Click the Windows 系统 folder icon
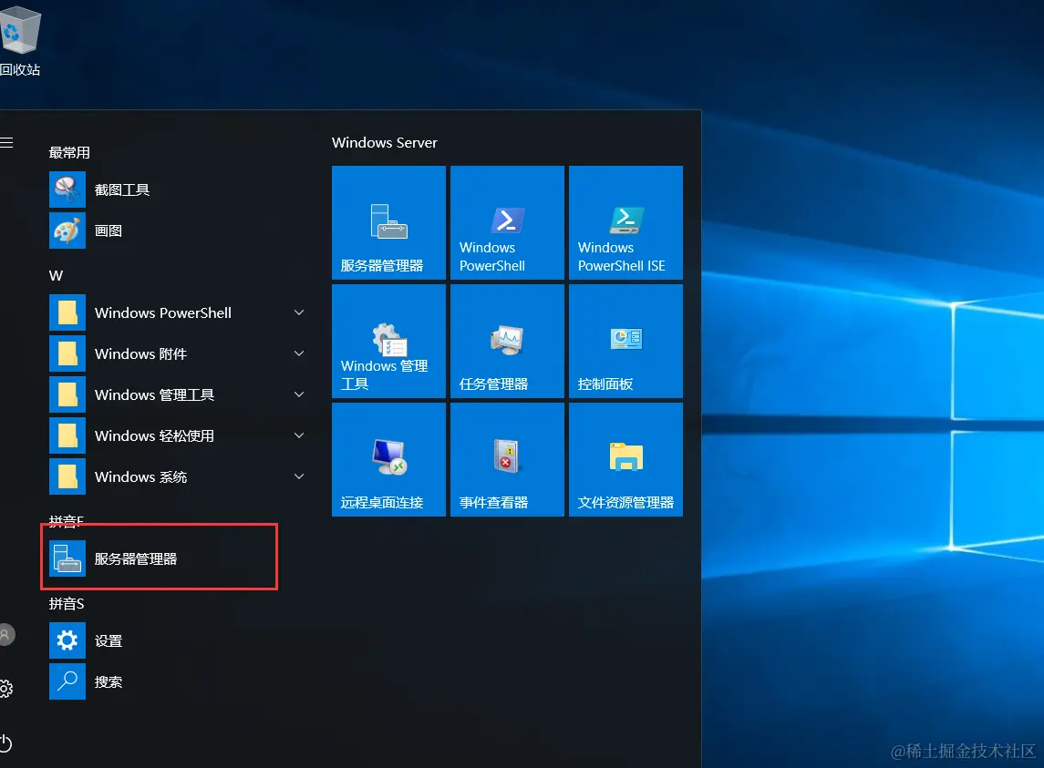Screen dimensions: 1044x768 point(67,476)
